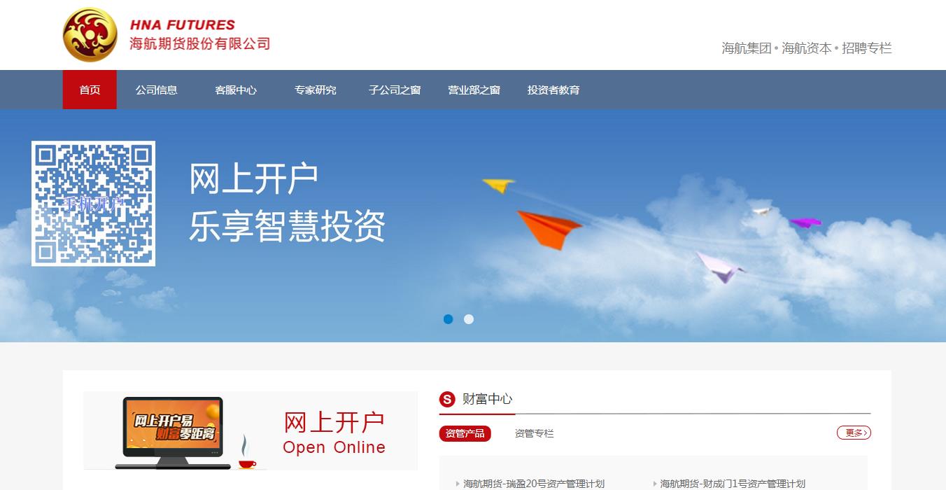Viewport: 946px width, 490px height.
Task: Open the 更多 arrow button
Action: (x=854, y=433)
